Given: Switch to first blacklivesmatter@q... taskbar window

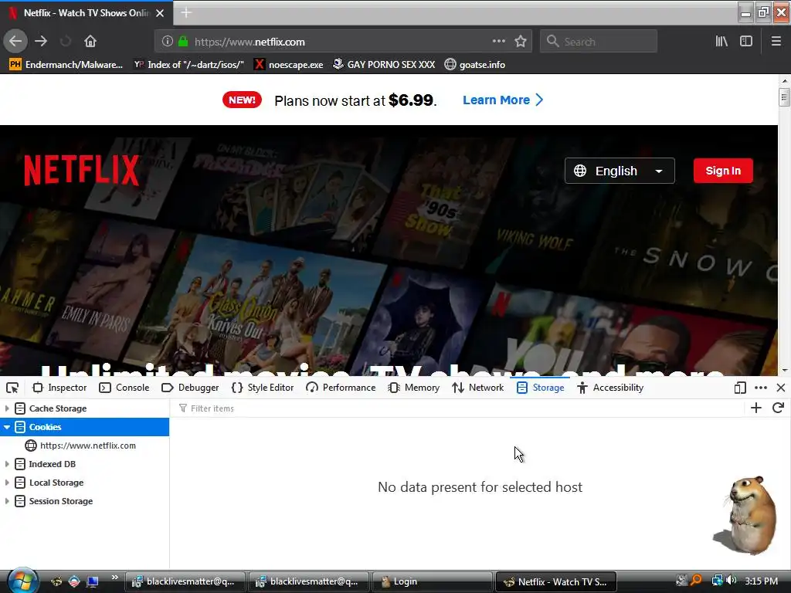Looking at the screenshot, I should coord(185,582).
